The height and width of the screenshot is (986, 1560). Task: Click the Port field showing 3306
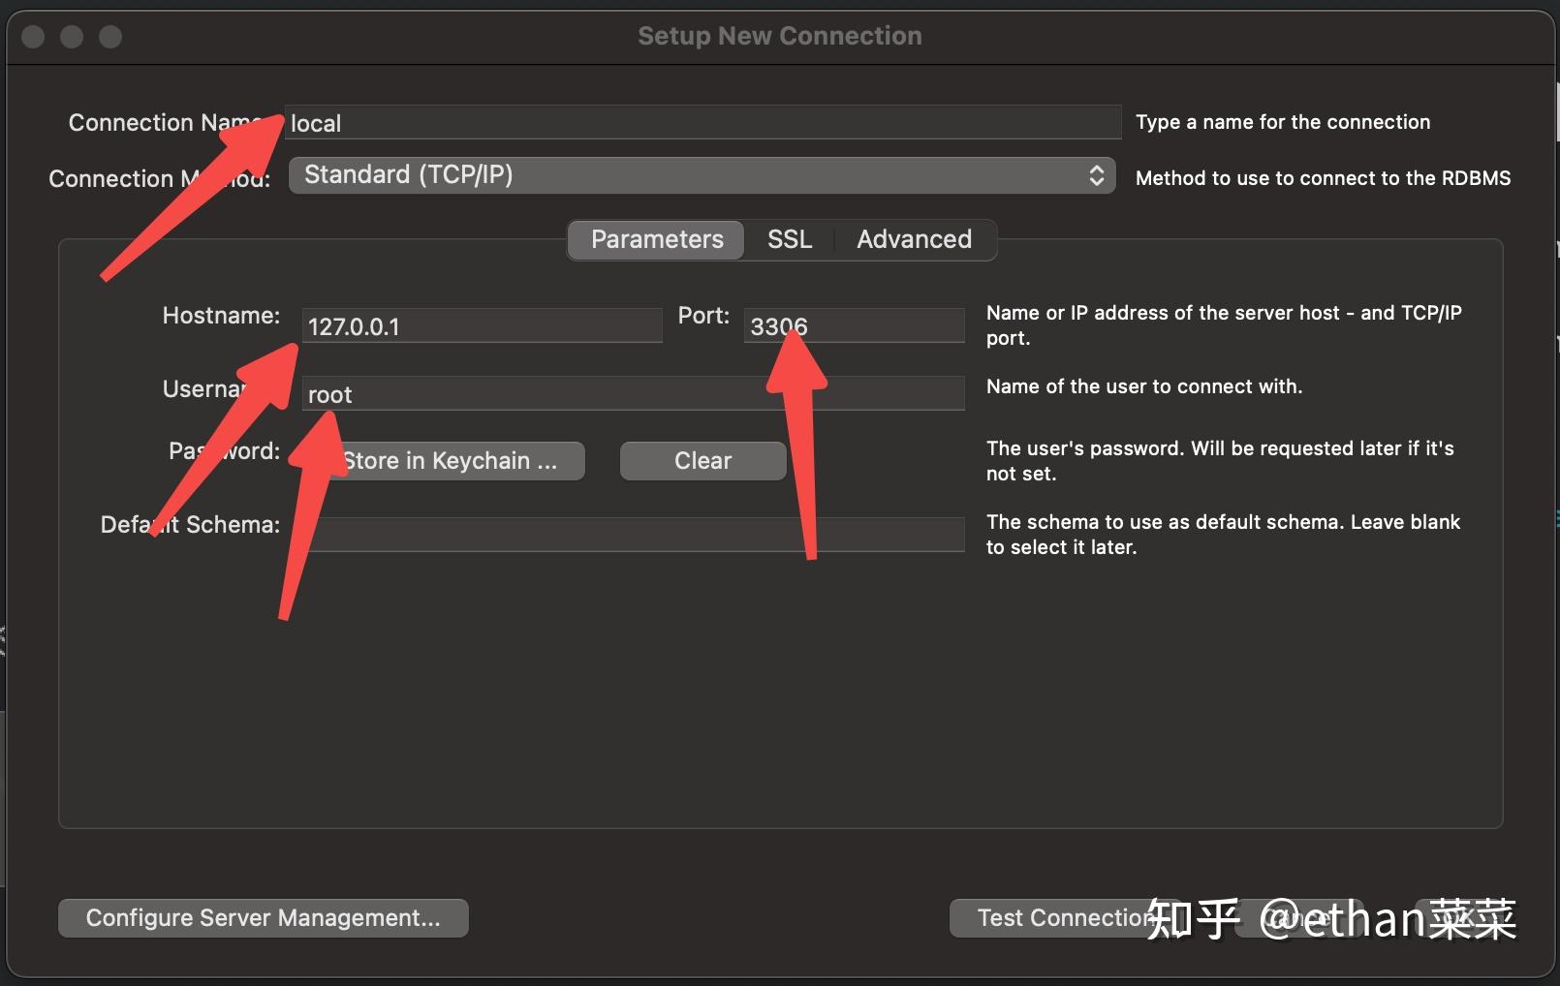coord(854,326)
